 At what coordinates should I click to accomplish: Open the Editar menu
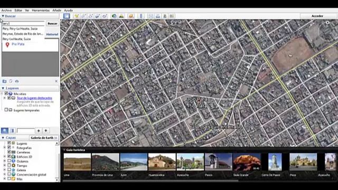coord(18,10)
